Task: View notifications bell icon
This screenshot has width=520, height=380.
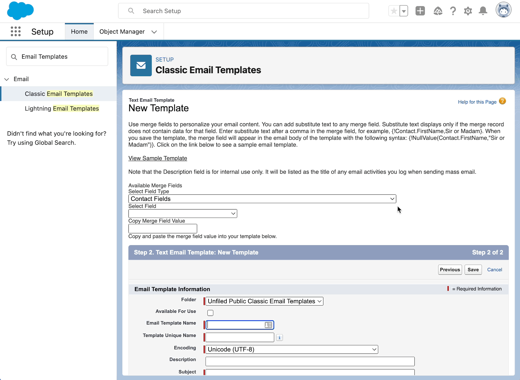Action: [483, 11]
